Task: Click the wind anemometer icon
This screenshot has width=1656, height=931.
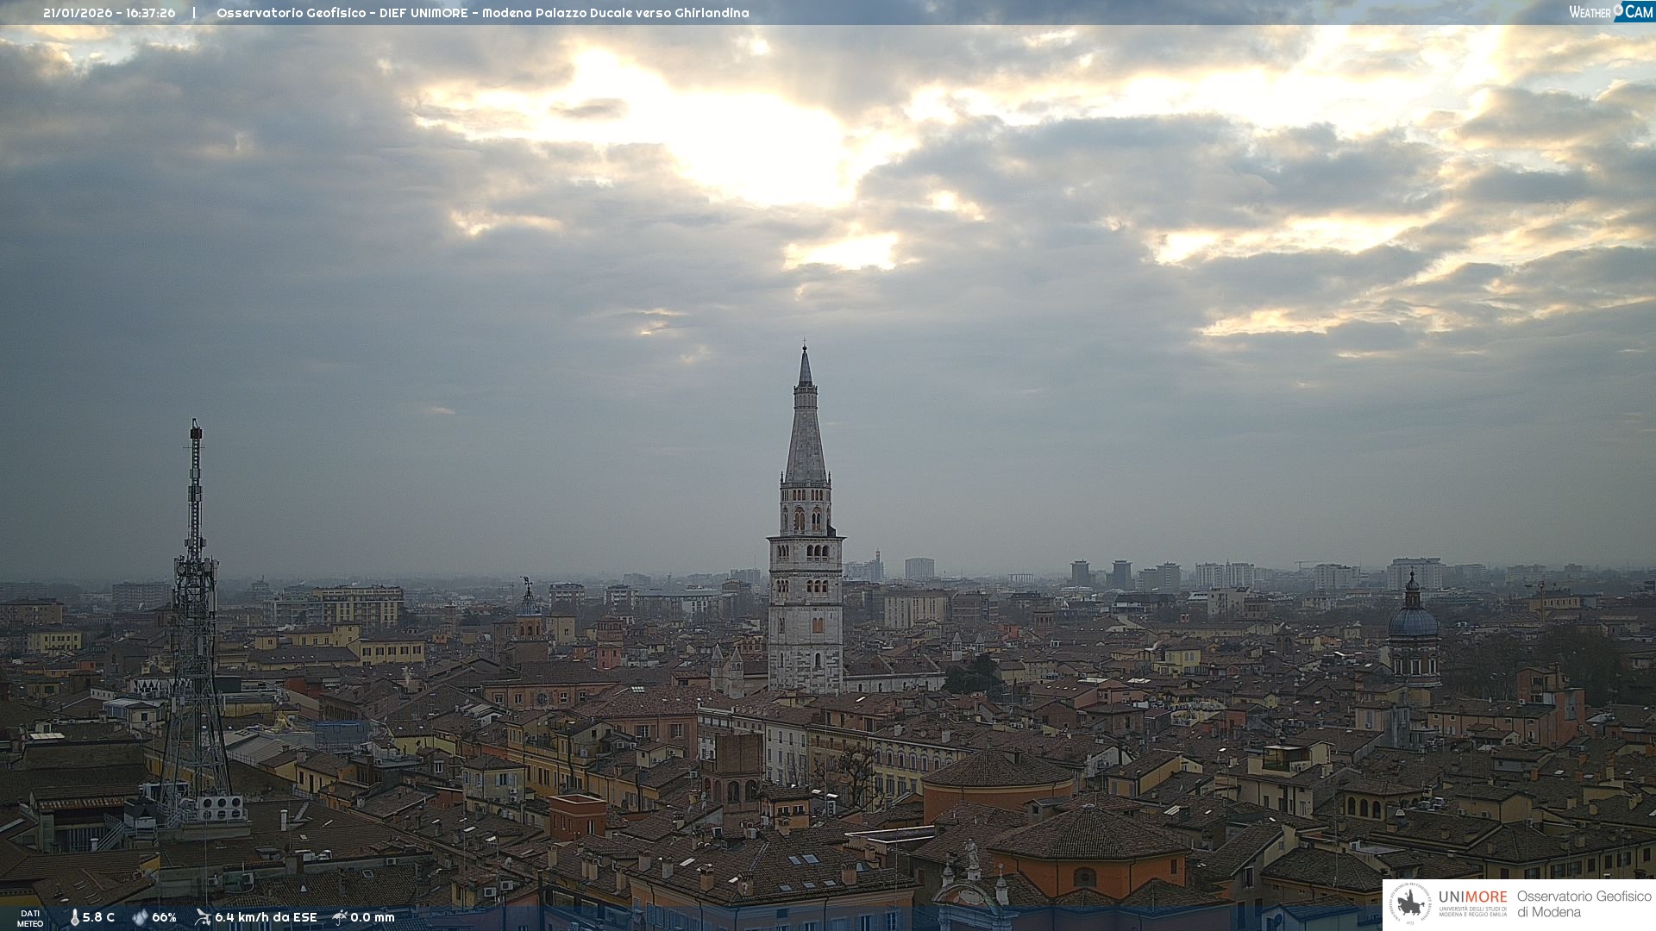Action: pyautogui.click(x=203, y=917)
